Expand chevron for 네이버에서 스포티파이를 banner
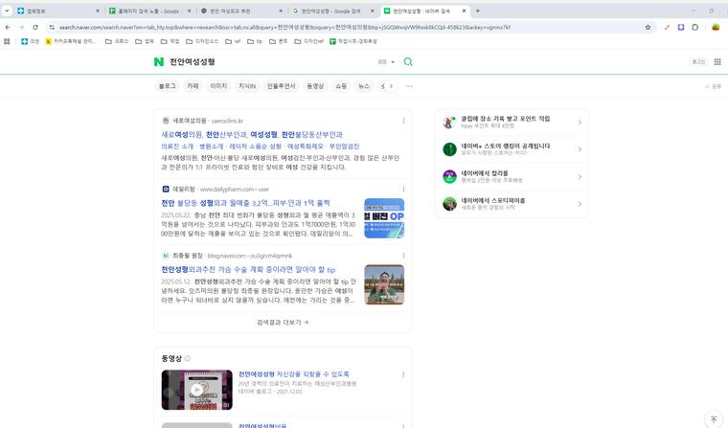Viewport: 728px width, 428px height. (580, 204)
